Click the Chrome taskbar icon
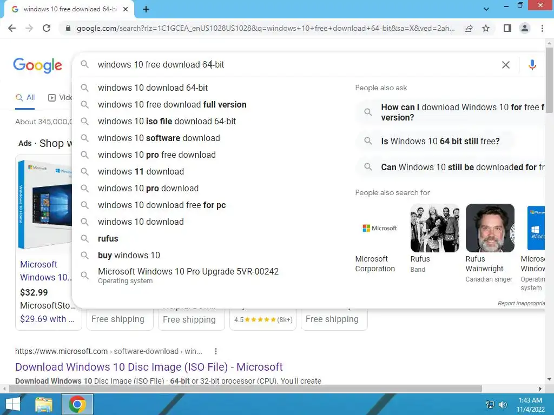 tap(77, 404)
